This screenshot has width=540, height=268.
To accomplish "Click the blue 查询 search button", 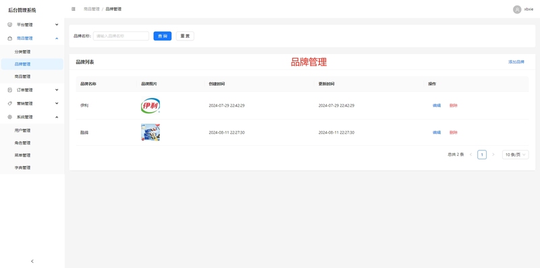I will coord(163,36).
